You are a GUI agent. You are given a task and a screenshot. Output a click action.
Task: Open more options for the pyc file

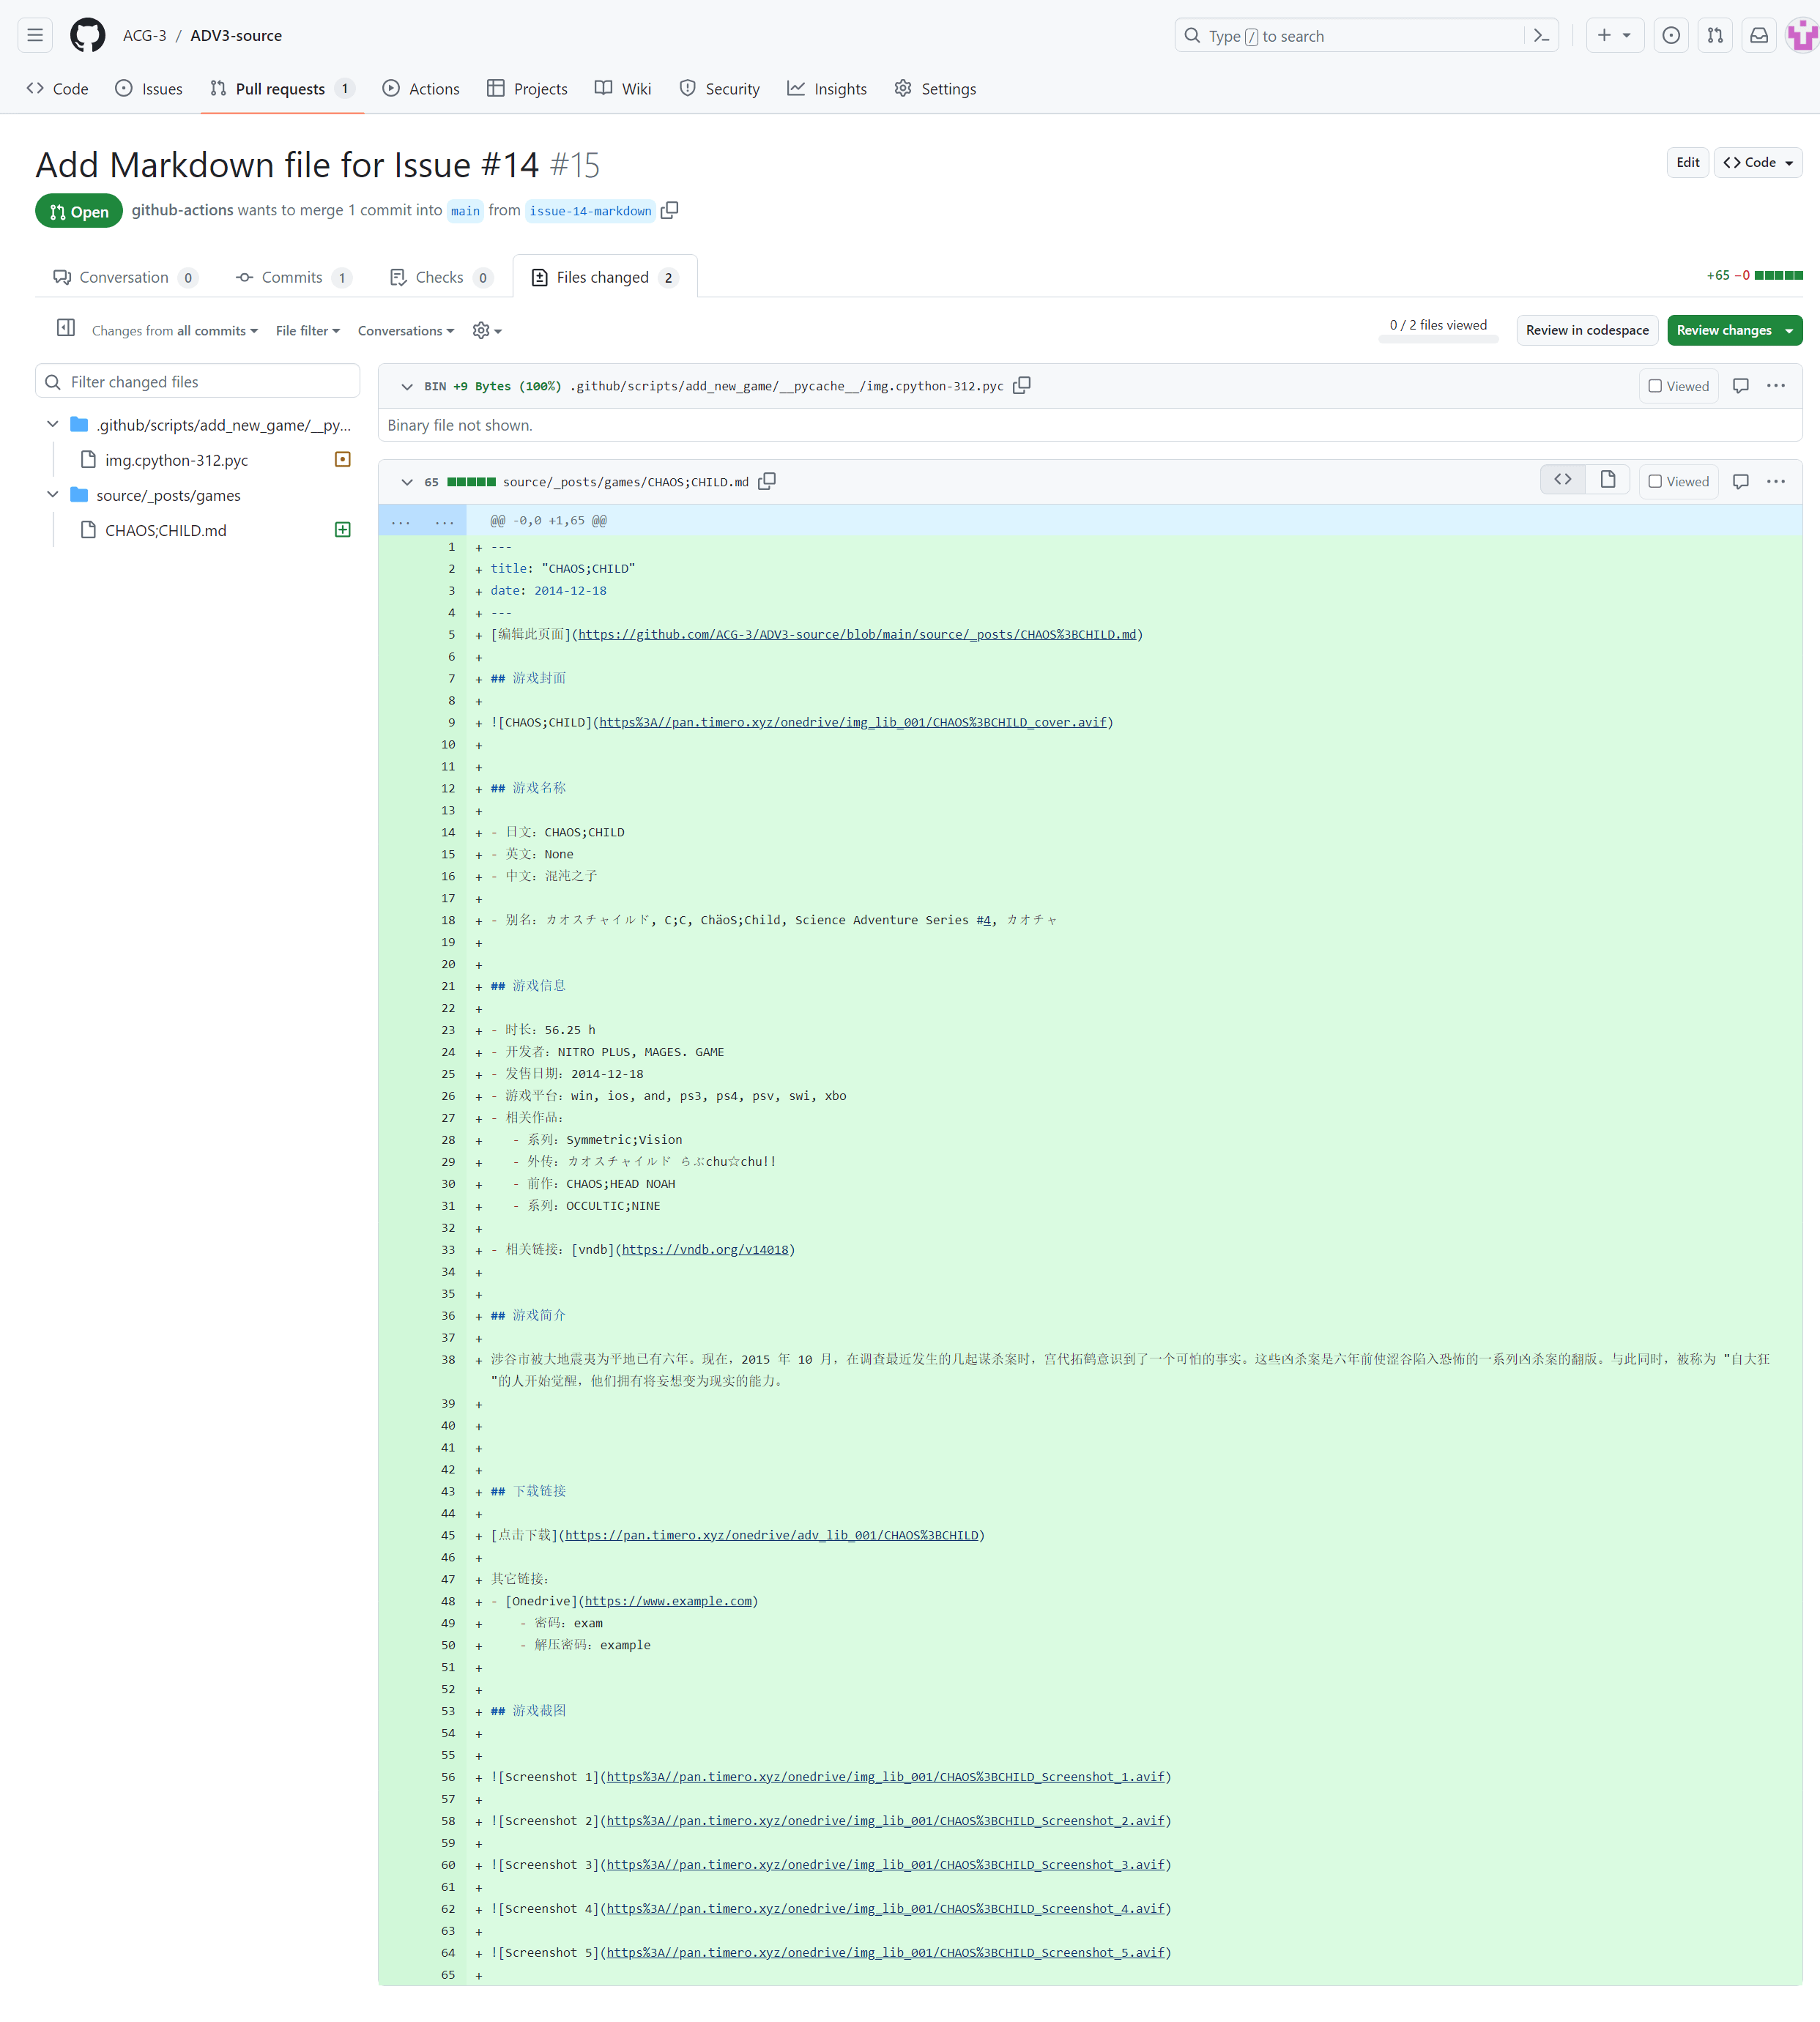click(x=1775, y=386)
